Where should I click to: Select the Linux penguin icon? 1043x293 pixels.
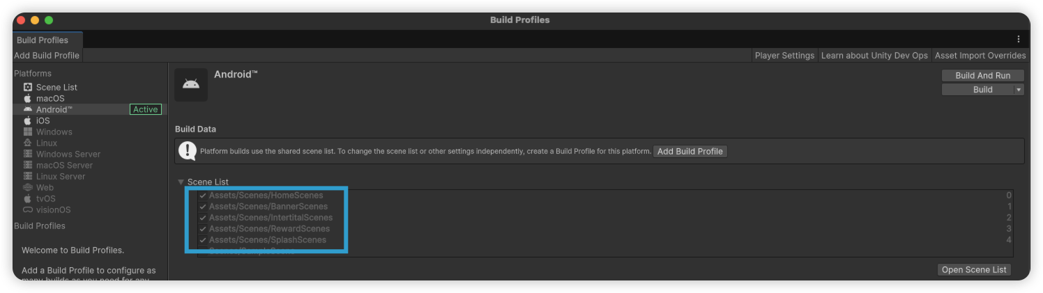click(x=28, y=143)
